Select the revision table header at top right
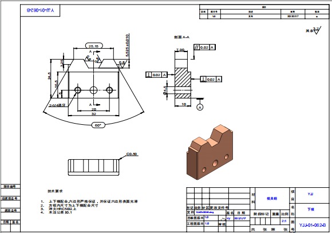Image resolution: width=332 pixels, height=233 pixels. [264, 7]
